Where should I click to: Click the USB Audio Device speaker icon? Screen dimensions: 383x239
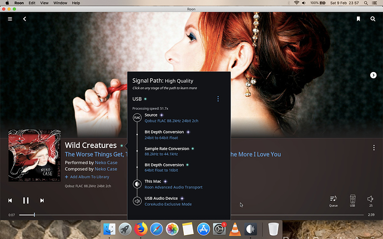(137, 201)
